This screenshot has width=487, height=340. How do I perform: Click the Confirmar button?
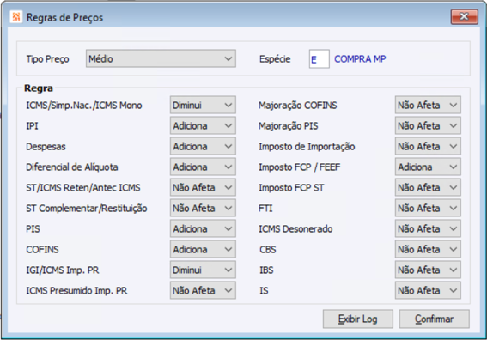click(x=435, y=319)
